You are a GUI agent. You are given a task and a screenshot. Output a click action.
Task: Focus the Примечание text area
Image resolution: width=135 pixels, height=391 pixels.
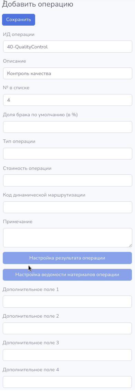(67, 238)
